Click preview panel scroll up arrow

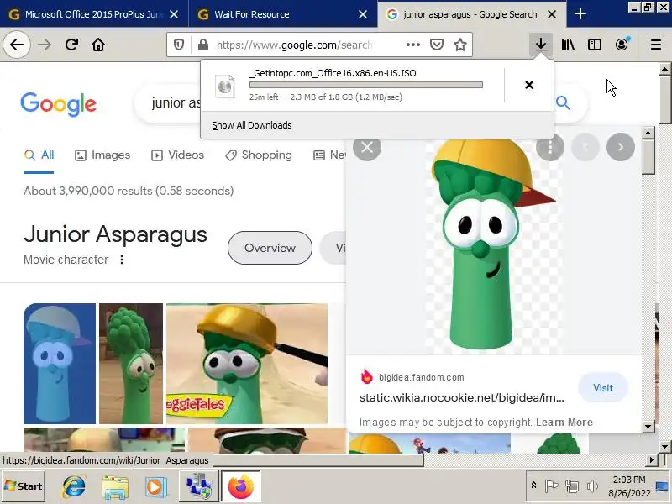(x=648, y=133)
